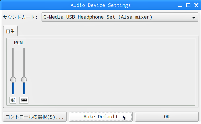This screenshot has width=201, height=124.
Task: Maximize the Audio Device Settings window
Action: tap(188, 5)
